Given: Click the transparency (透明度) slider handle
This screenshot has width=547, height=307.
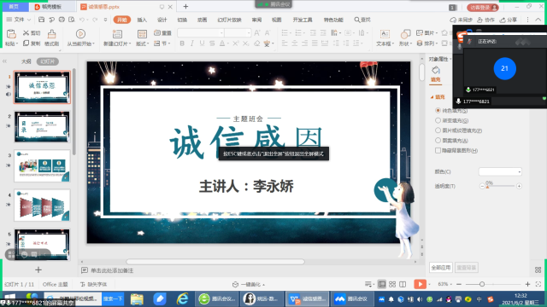Looking at the screenshot, I should (487, 187).
